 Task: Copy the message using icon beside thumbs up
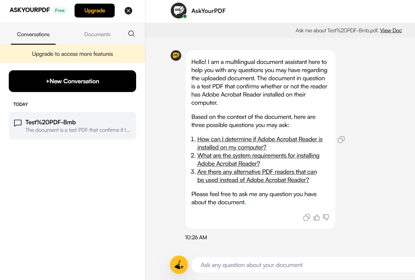307,218
